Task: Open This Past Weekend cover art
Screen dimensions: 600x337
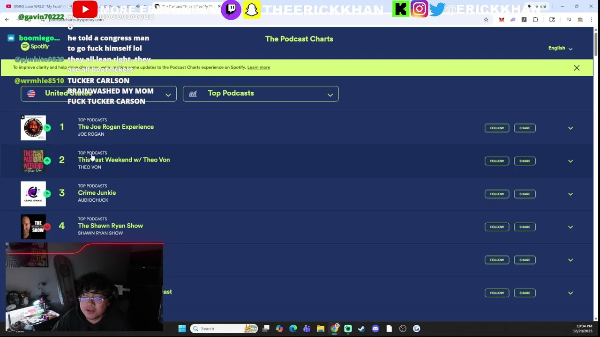Action: (33, 161)
